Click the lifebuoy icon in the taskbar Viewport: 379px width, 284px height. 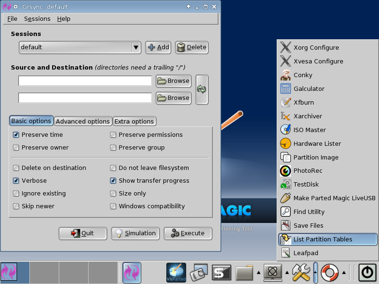(330, 273)
